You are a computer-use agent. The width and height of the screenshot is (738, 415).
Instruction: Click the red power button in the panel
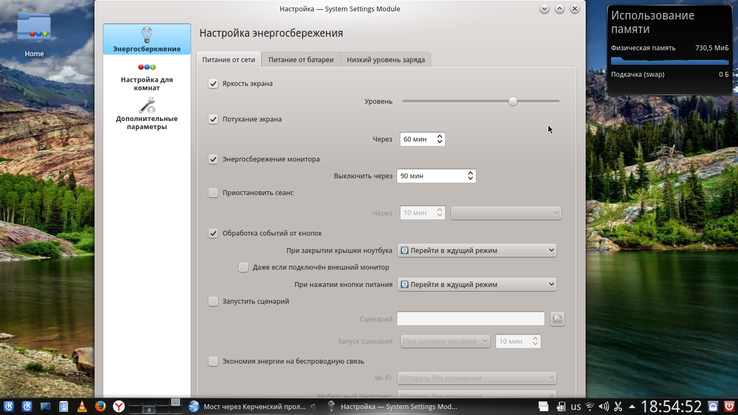click(729, 406)
